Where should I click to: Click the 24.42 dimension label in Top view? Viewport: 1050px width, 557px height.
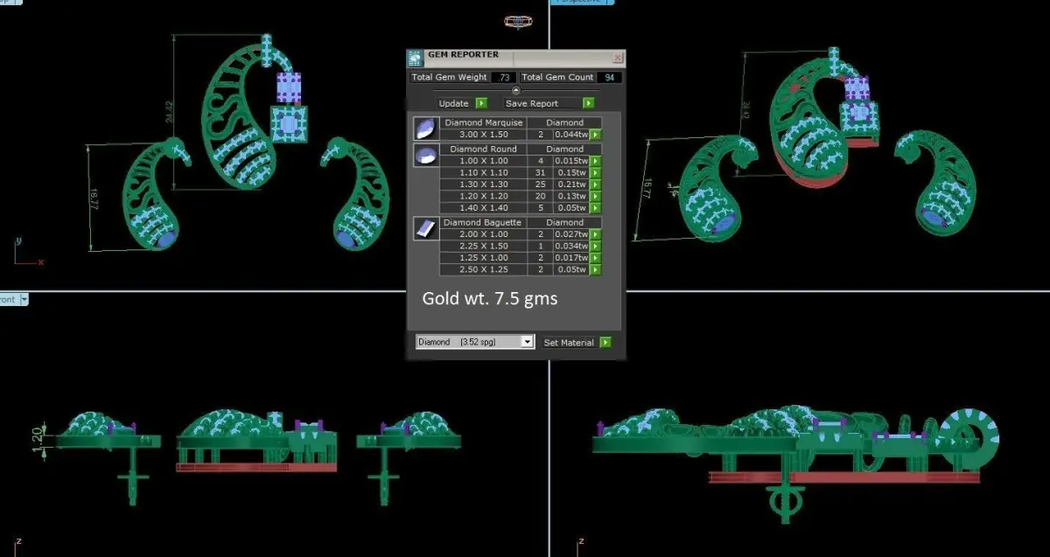click(168, 112)
